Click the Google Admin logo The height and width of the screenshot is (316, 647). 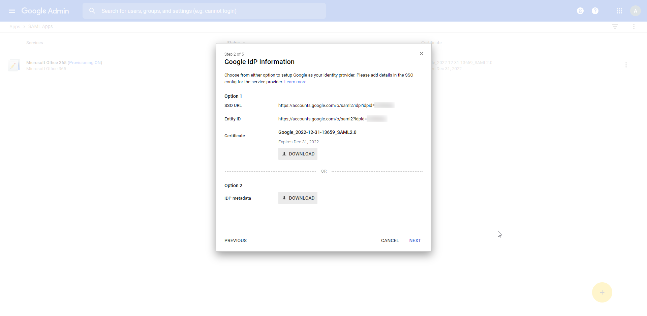45,11
